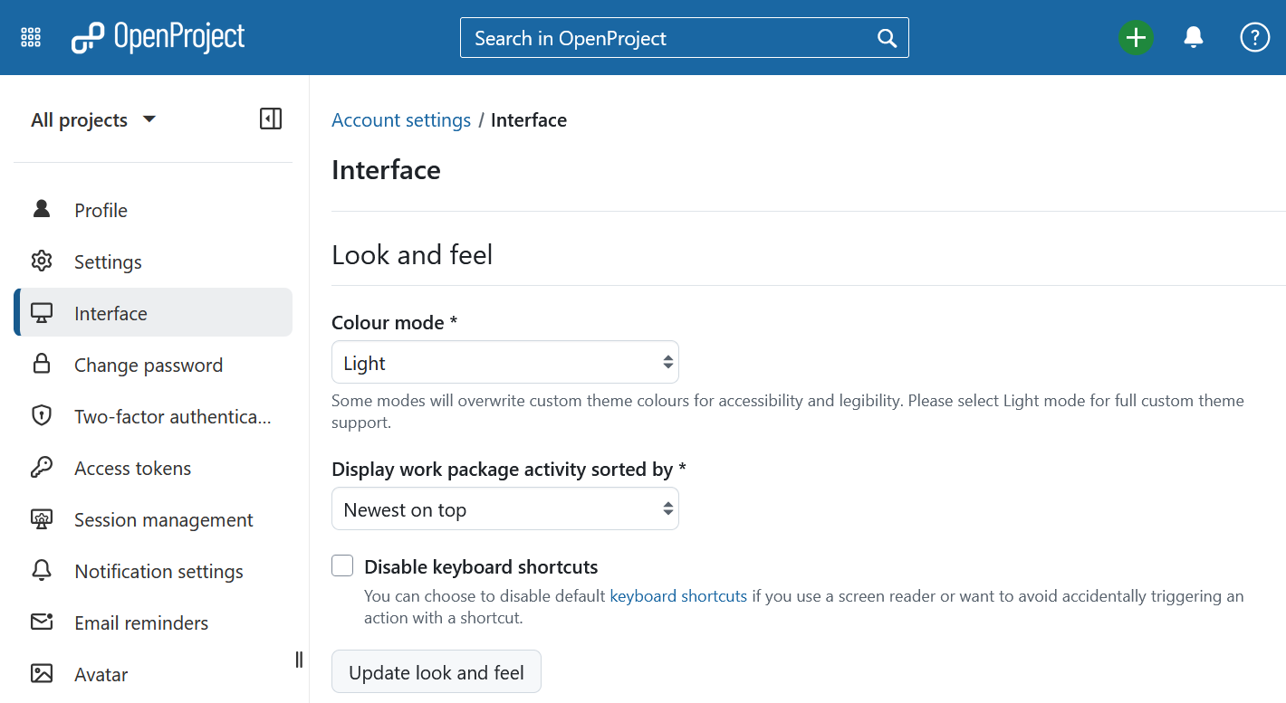This screenshot has height=703, width=1286.
Task: Click the sidebar resize handle
Action: (x=299, y=660)
